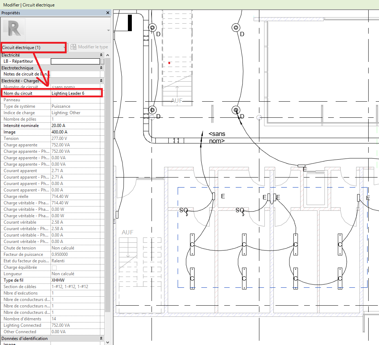Select the red point marker on the staircase
Image resolution: width=379 pixels, height=345 pixels.
(x=169, y=63)
